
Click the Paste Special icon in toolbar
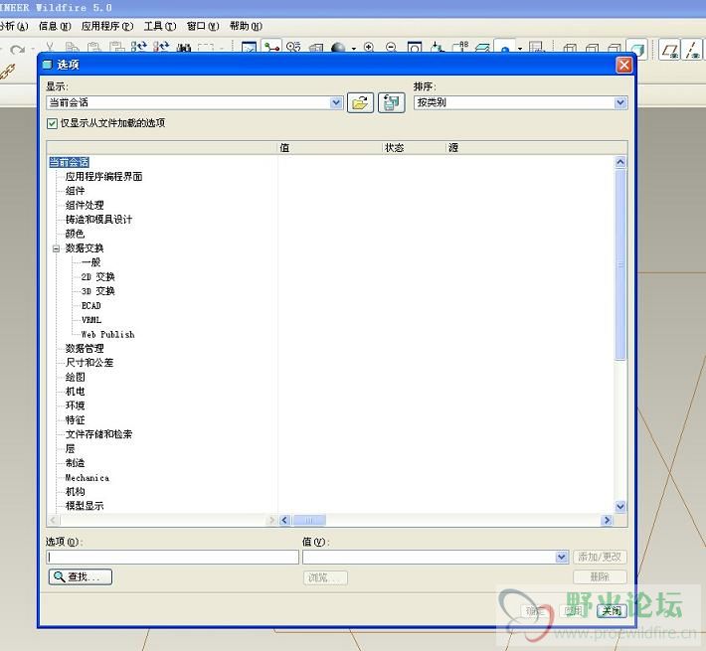tap(117, 48)
